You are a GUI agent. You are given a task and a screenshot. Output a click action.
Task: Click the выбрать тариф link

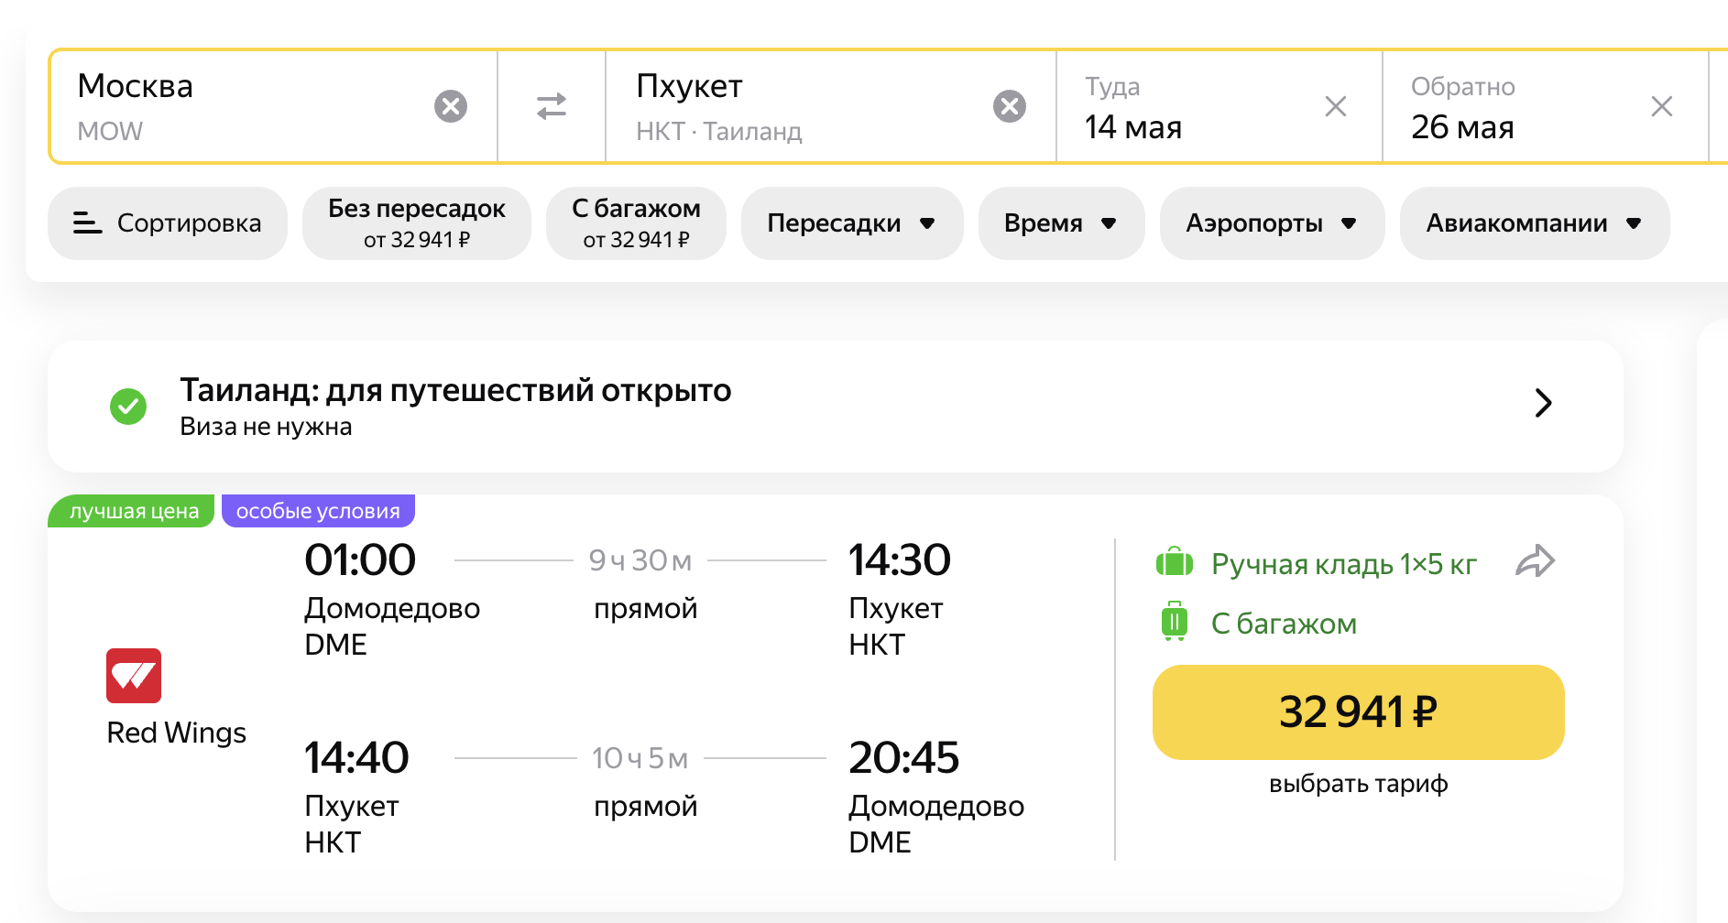(x=1358, y=784)
